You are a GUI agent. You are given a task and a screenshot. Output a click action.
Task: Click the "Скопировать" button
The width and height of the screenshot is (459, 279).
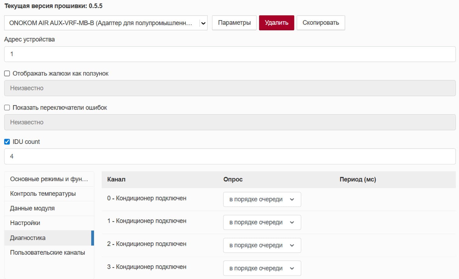(320, 23)
